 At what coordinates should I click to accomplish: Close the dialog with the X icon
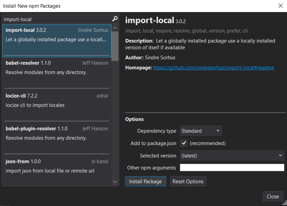(x=280, y=6)
